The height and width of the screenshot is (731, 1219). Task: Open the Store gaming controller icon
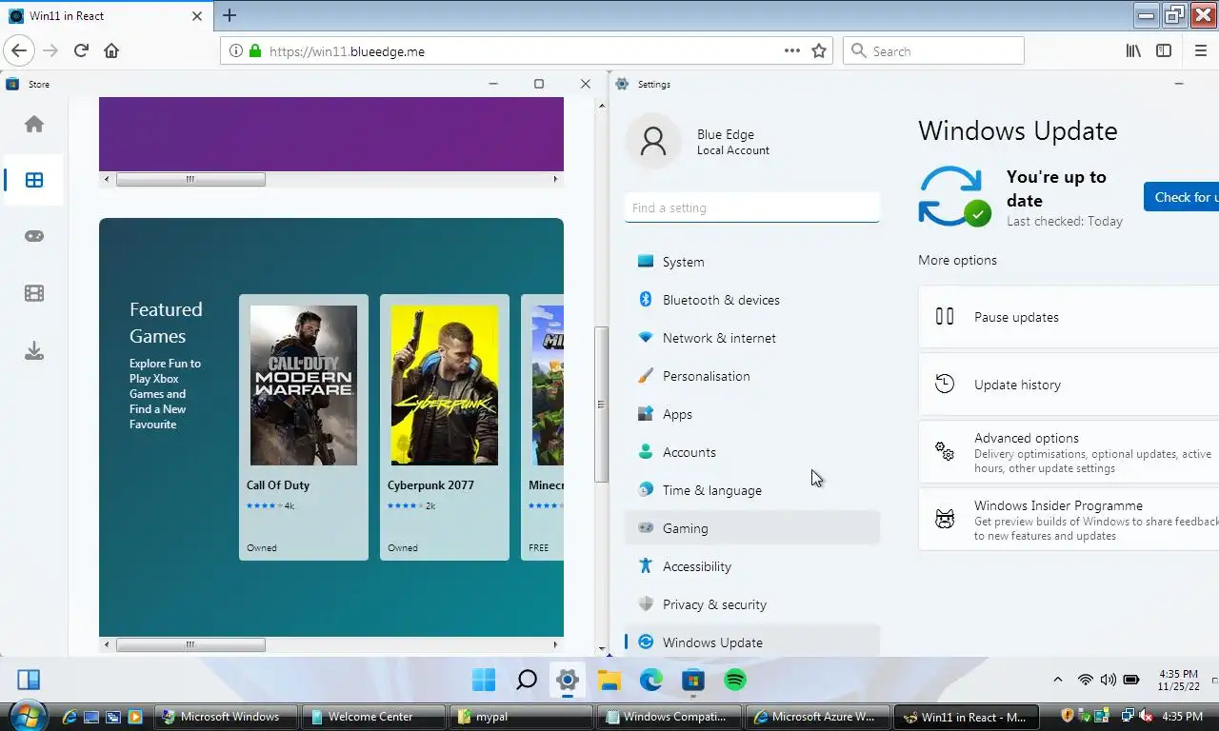tap(34, 236)
